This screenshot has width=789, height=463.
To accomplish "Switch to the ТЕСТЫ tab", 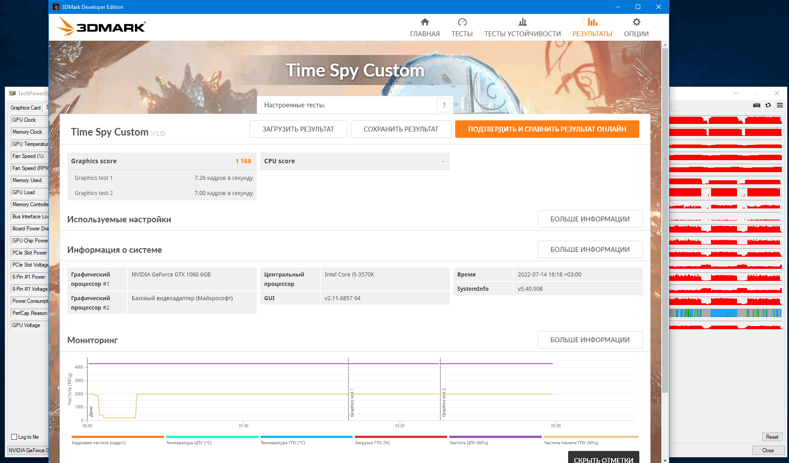I will coord(462,28).
